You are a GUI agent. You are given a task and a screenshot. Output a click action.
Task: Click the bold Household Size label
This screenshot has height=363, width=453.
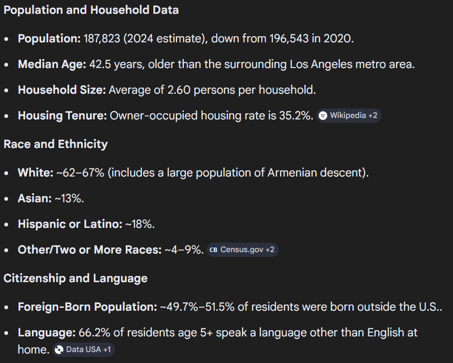61,90
